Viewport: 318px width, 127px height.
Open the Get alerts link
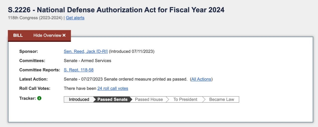pyautogui.click(x=75, y=18)
